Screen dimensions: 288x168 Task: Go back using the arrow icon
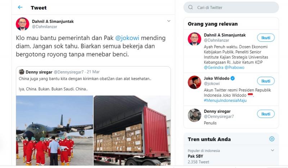(20, 7)
